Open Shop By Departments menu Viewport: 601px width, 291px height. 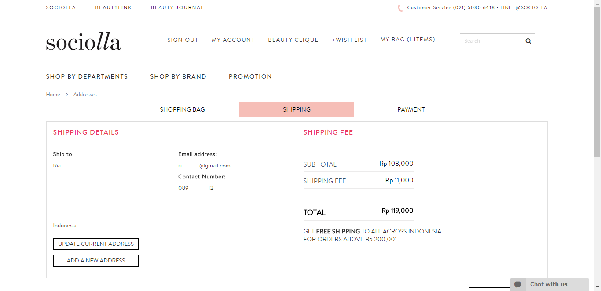(x=87, y=76)
